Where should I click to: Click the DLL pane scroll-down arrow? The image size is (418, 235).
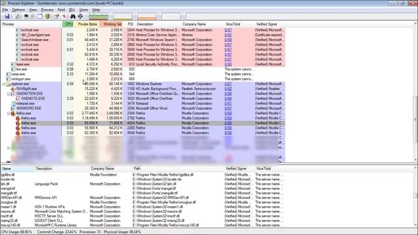(415, 225)
